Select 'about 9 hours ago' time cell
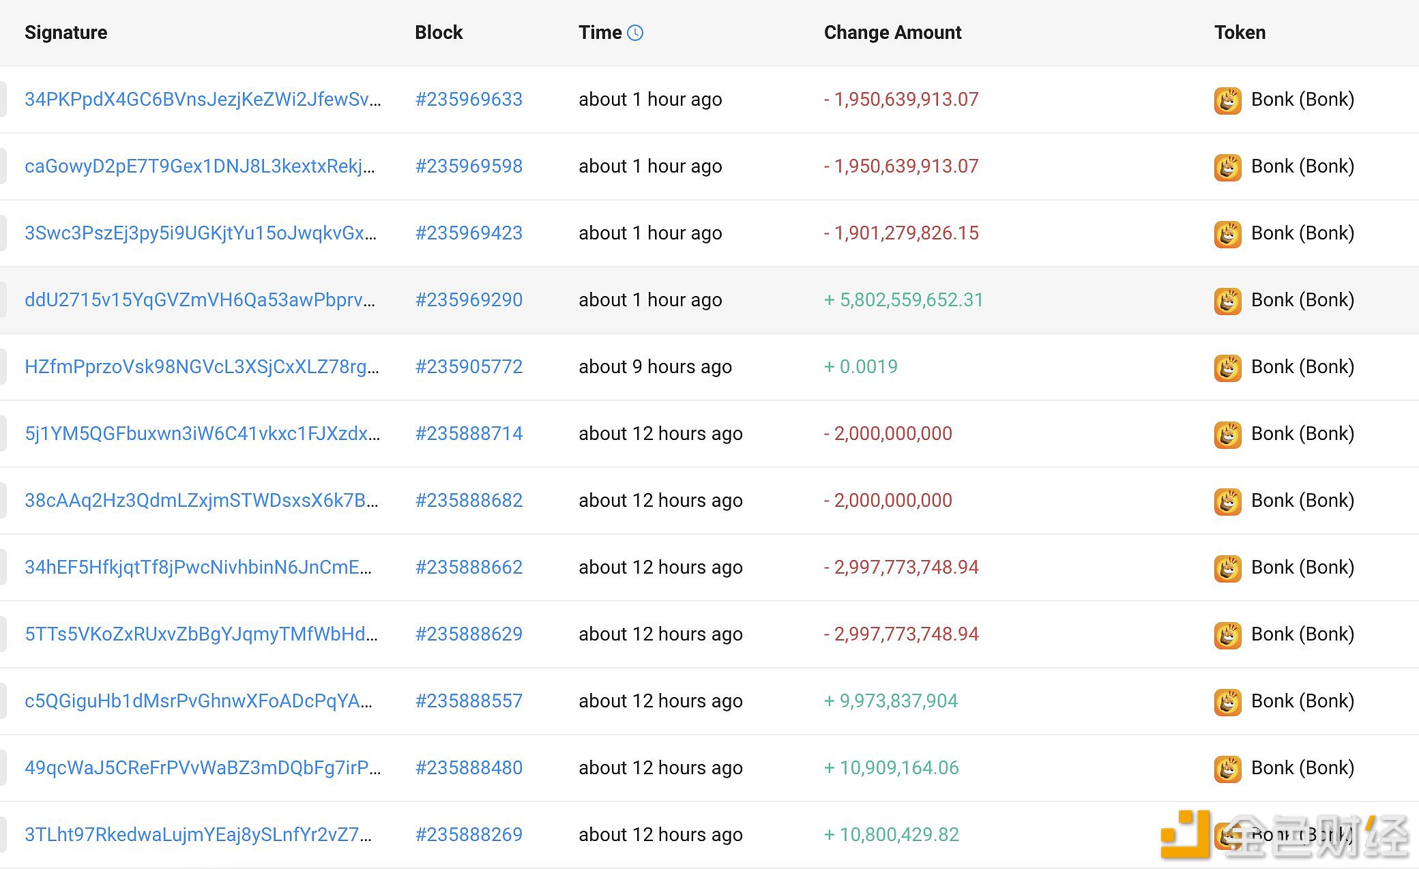 pyautogui.click(x=655, y=367)
